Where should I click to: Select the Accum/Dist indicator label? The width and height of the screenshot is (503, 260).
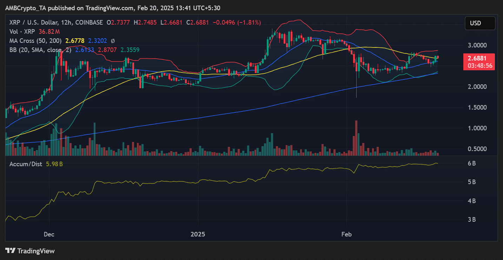(26, 164)
